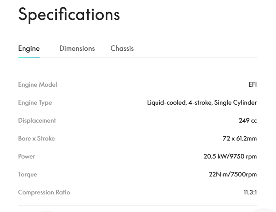
Task: Click the Compression Ratio label
Action: (44, 192)
